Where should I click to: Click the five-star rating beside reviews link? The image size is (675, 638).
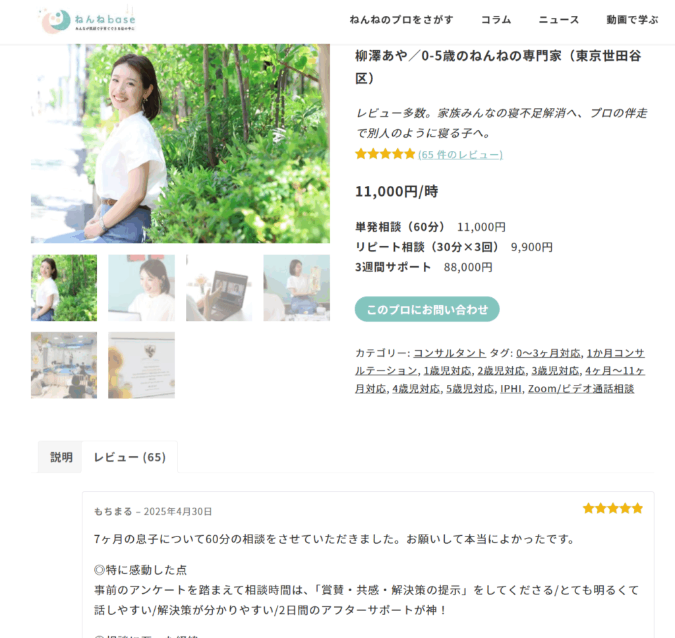385,154
